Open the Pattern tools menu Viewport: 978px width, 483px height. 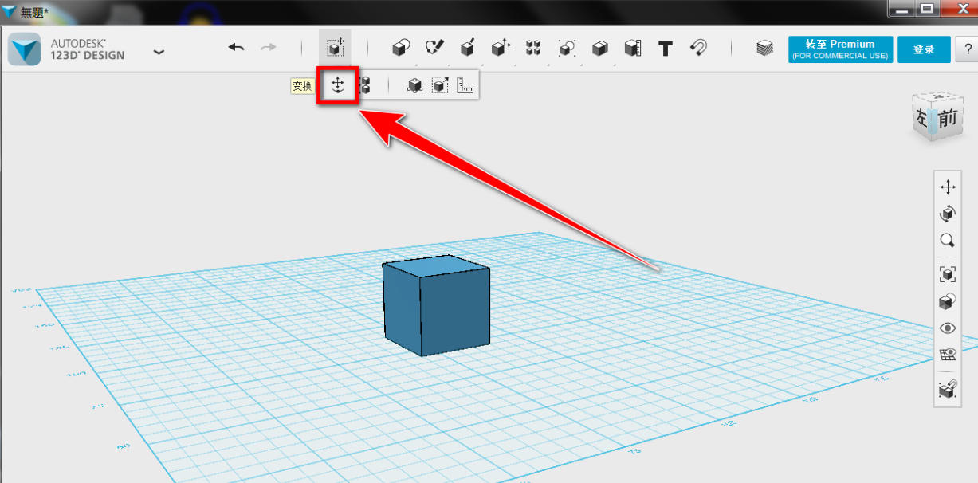pyautogui.click(x=533, y=48)
